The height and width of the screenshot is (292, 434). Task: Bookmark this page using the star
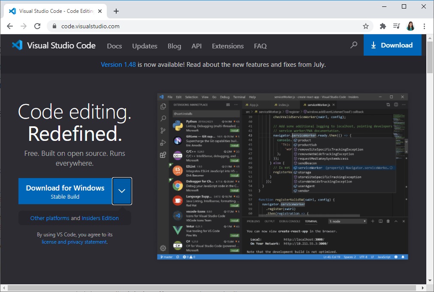coord(366,26)
